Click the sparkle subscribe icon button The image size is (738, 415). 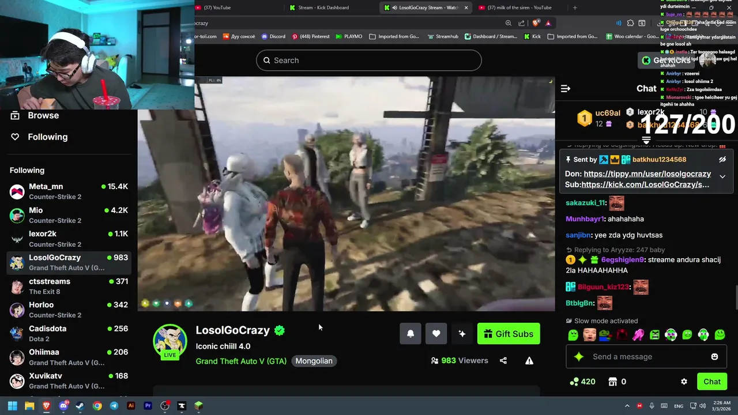pos(462,334)
